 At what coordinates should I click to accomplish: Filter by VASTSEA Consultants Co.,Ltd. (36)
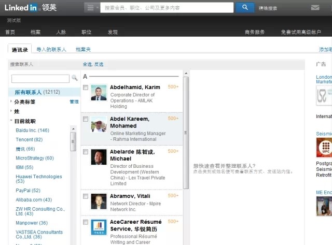[39, 235]
